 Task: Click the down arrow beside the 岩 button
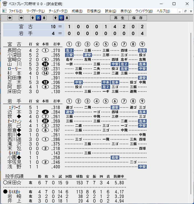point(67,18)
